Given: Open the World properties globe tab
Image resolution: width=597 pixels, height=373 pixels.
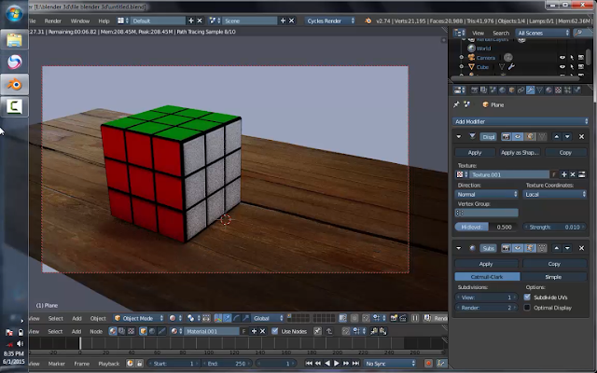Looking at the screenshot, I should 502,90.
